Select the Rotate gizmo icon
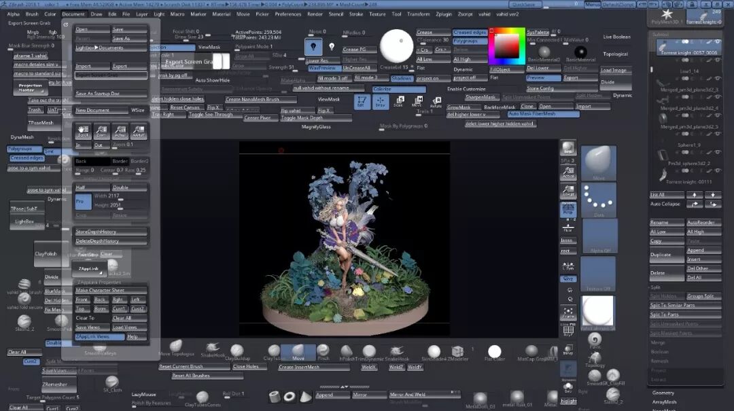734x411 pixels. tap(436, 102)
